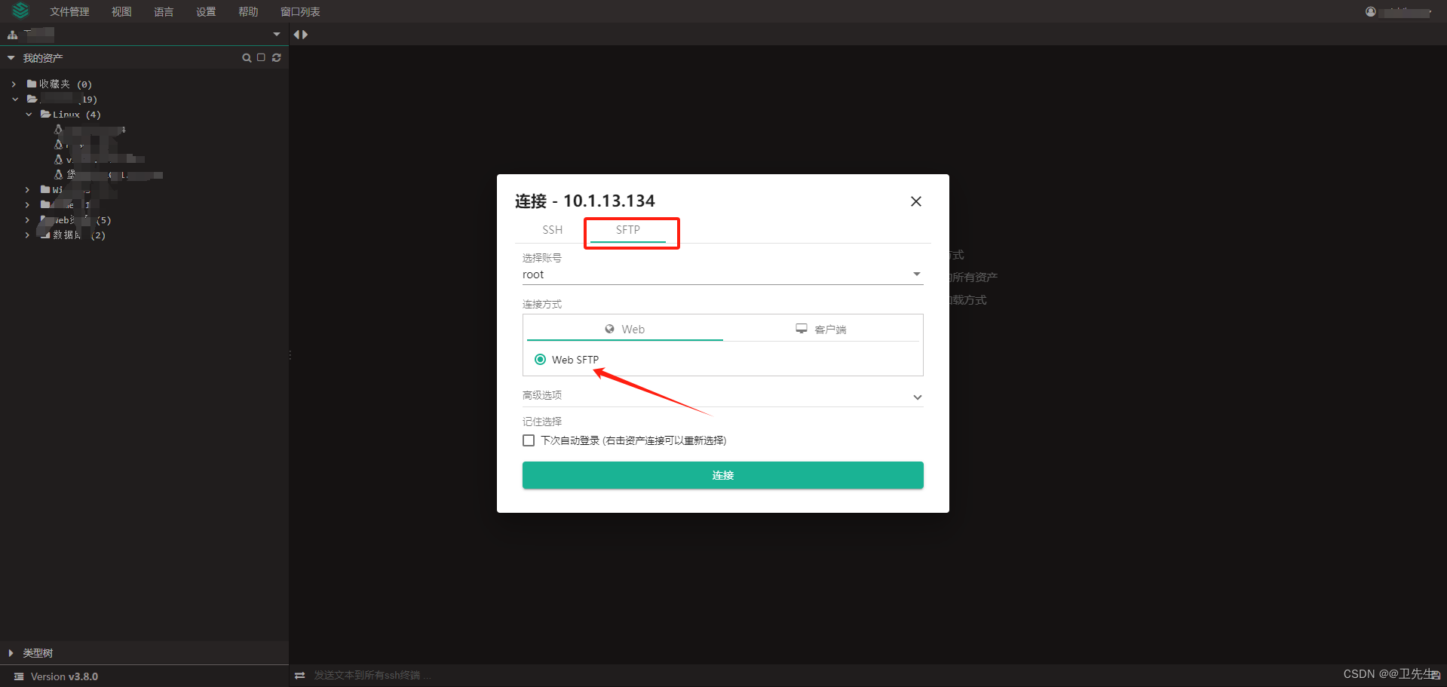Image resolution: width=1447 pixels, height=687 pixels.
Task: Open the session split view arrows icon
Action: [x=300, y=34]
